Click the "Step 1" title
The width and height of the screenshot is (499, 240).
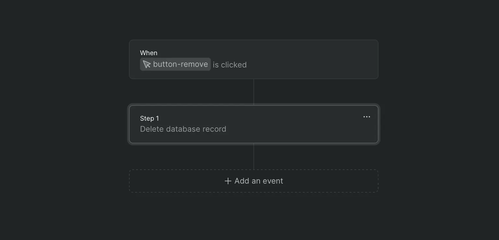[149, 118]
